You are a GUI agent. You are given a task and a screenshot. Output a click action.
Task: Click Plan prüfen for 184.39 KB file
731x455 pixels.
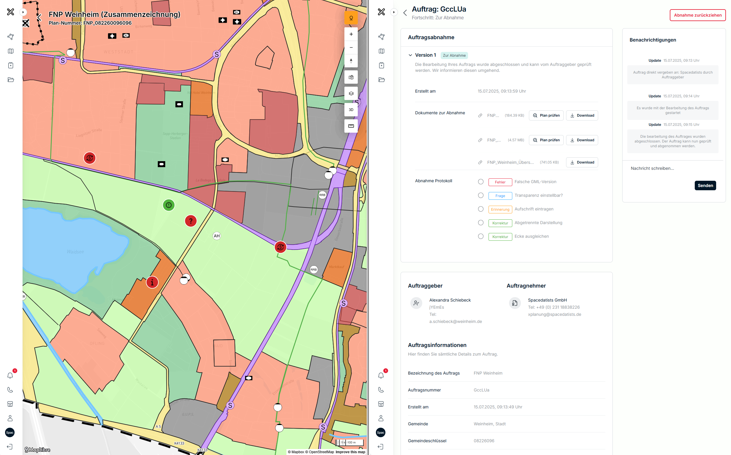546,115
